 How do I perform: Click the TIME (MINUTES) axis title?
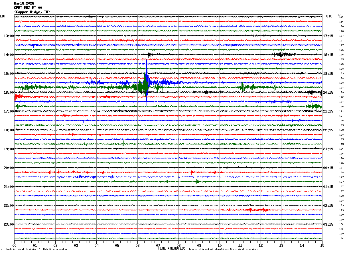(172, 248)
